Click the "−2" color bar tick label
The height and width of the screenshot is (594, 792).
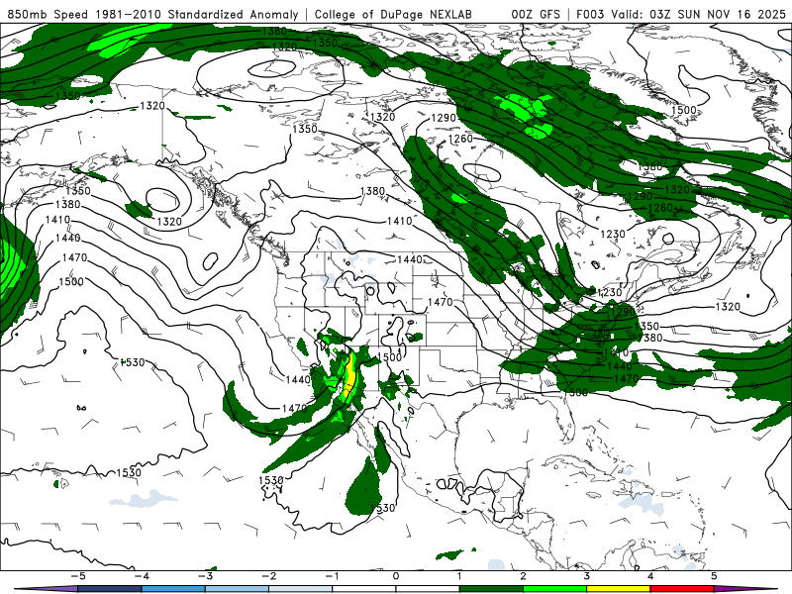click(268, 576)
